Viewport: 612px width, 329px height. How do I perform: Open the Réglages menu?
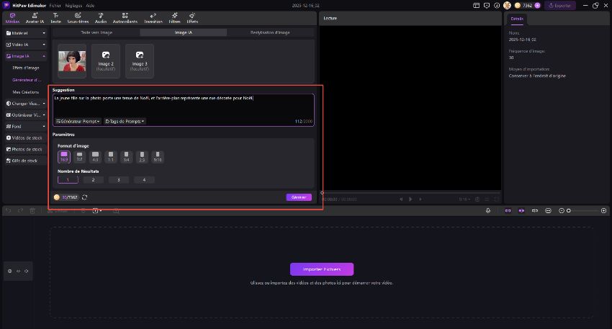coord(73,5)
